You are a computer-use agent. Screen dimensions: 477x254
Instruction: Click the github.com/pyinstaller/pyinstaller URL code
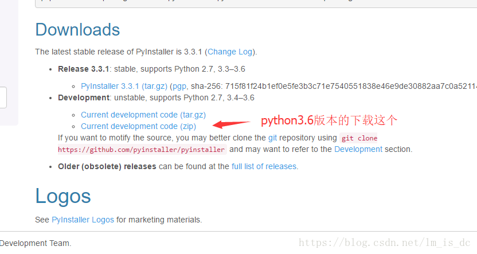(142, 150)
